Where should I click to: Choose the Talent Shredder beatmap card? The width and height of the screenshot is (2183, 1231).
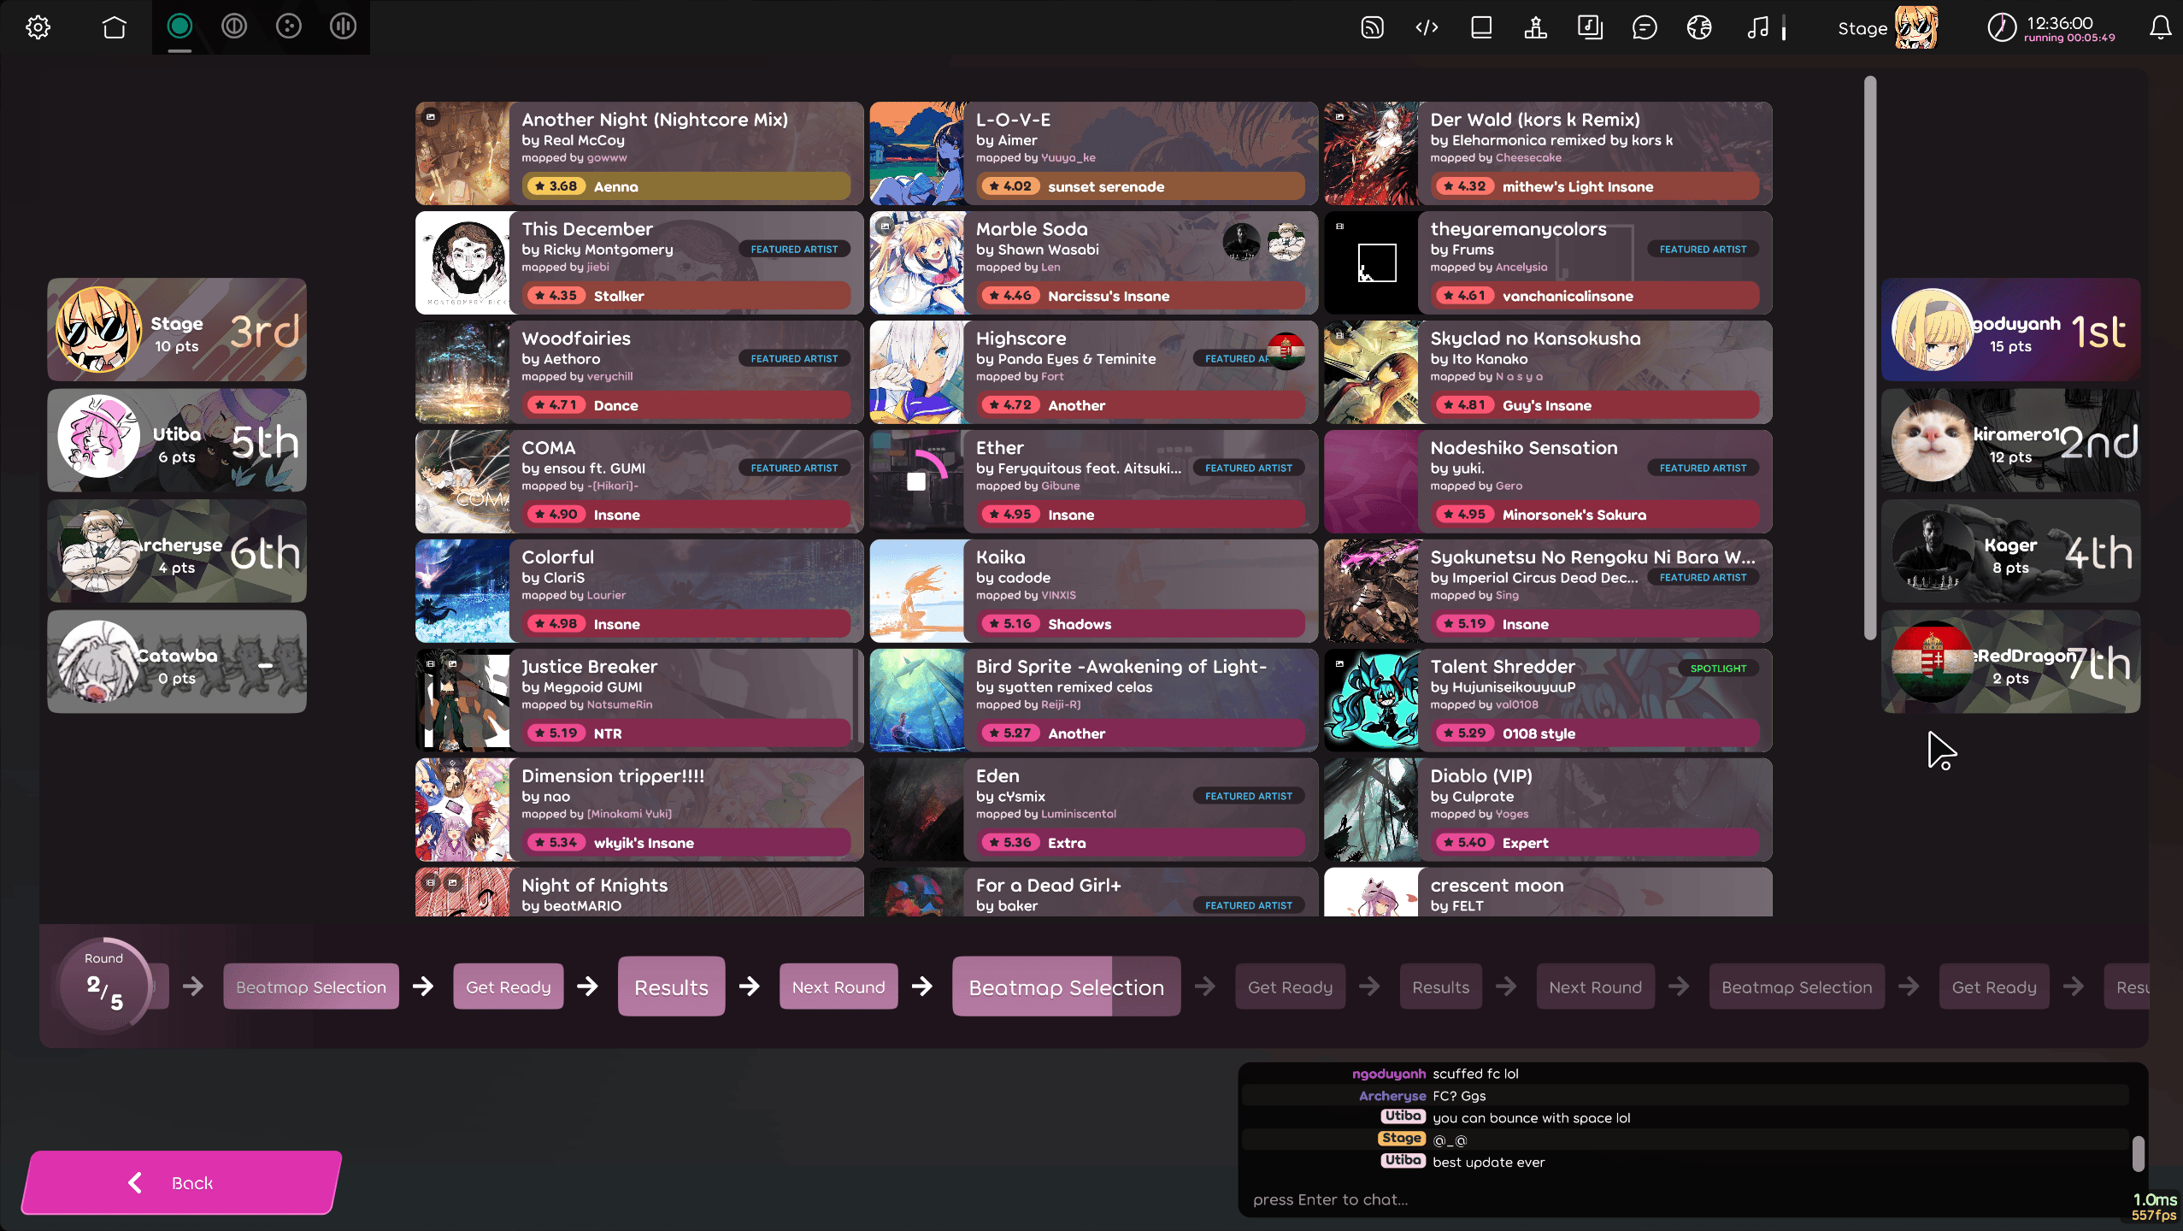1548,700
